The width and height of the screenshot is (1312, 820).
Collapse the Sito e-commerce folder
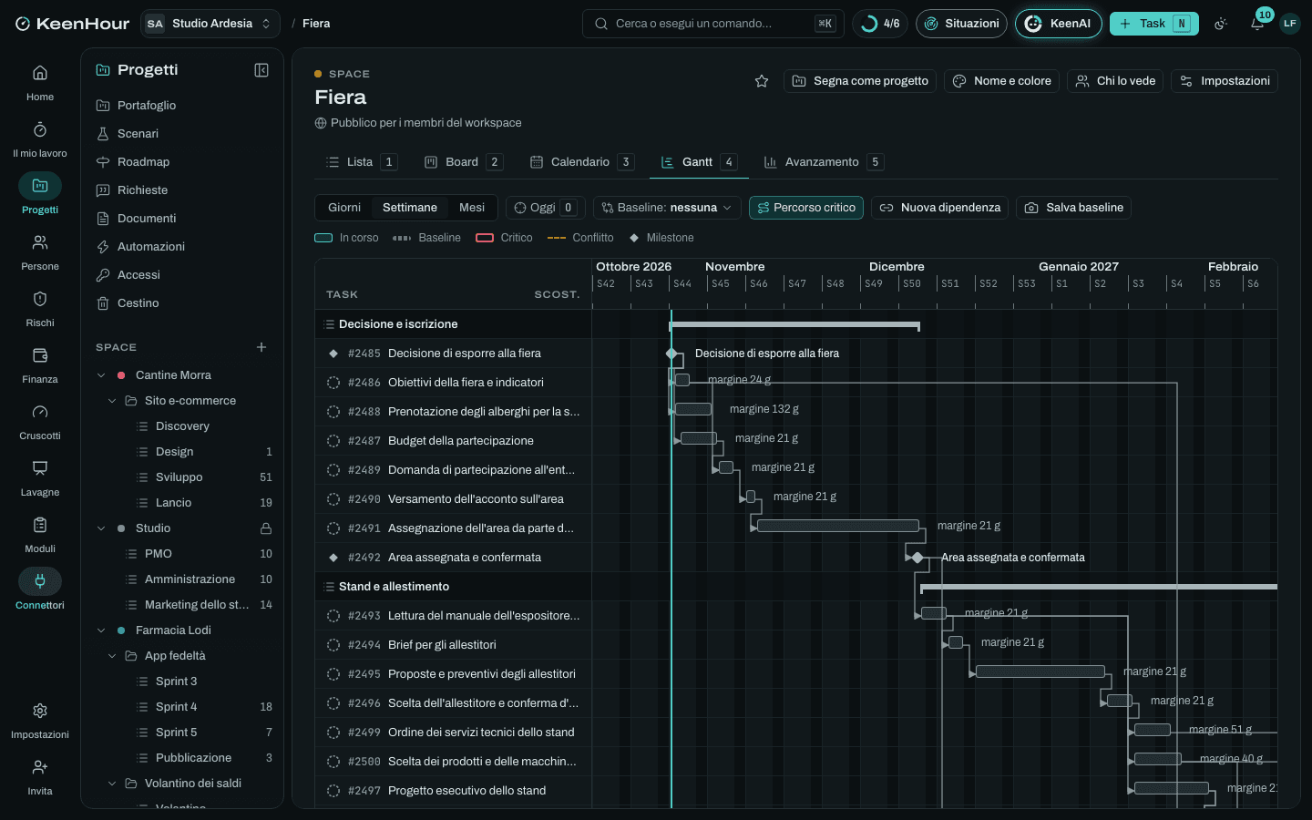click(112, 401)
